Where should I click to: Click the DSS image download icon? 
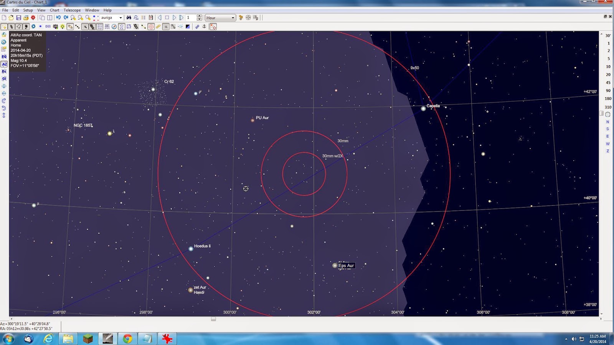(48, 27)
